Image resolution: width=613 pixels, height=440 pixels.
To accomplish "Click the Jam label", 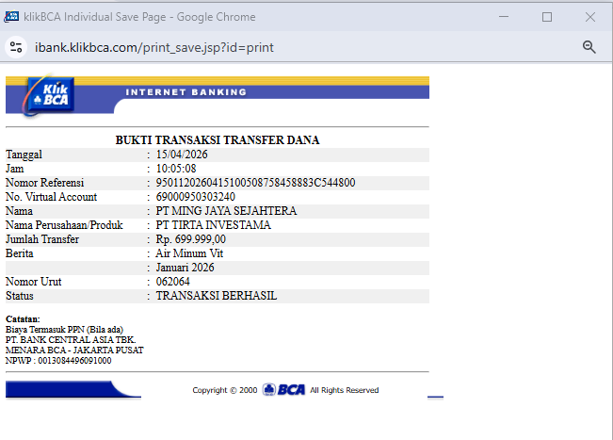I will [14, 169].
